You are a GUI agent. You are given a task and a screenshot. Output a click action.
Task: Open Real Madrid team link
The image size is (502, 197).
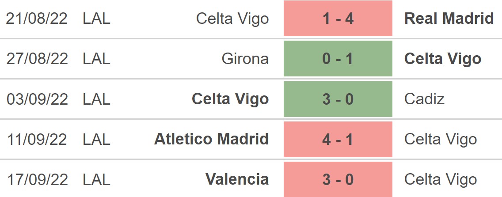point(449,19)
